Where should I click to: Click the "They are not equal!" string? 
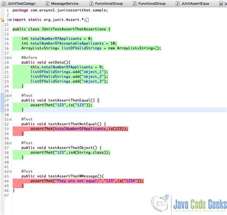coord(78,181)
